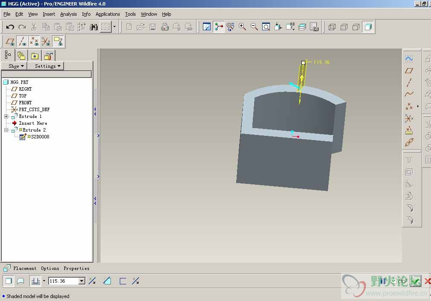Switch to wireframe display style
The image size is (431, 301).
(332, 27)
